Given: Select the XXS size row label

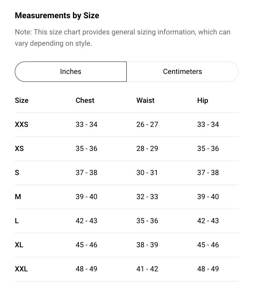Looking at the screenshot, I should [x=21, y=124].
